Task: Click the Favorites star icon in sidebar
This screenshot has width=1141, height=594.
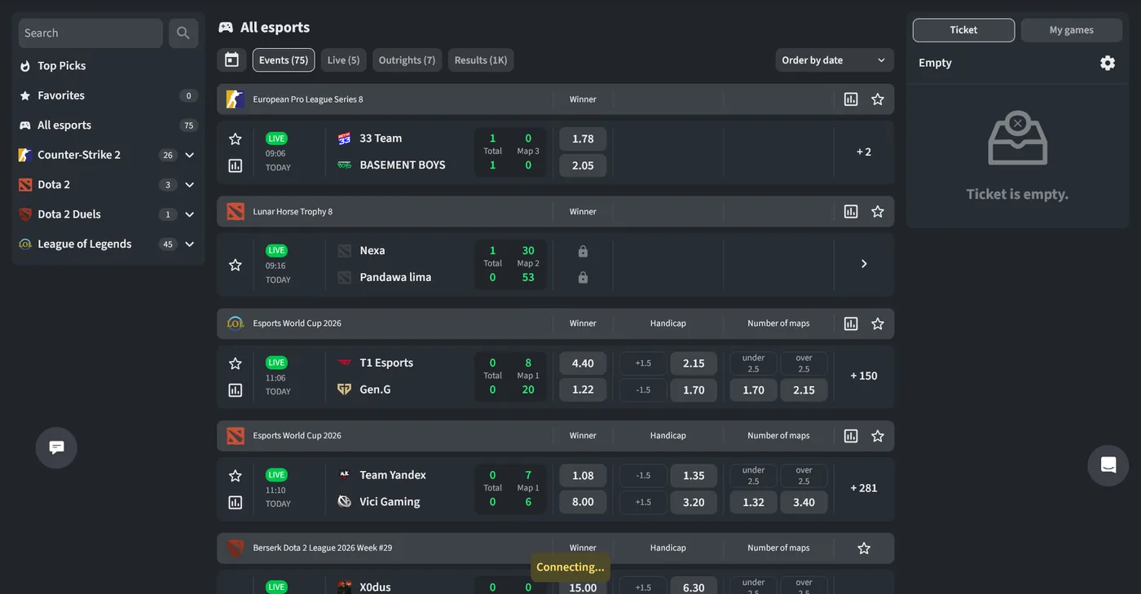Action: 25,95
